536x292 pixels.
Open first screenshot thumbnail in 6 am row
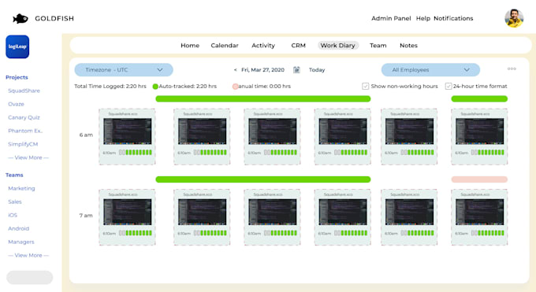127,131
